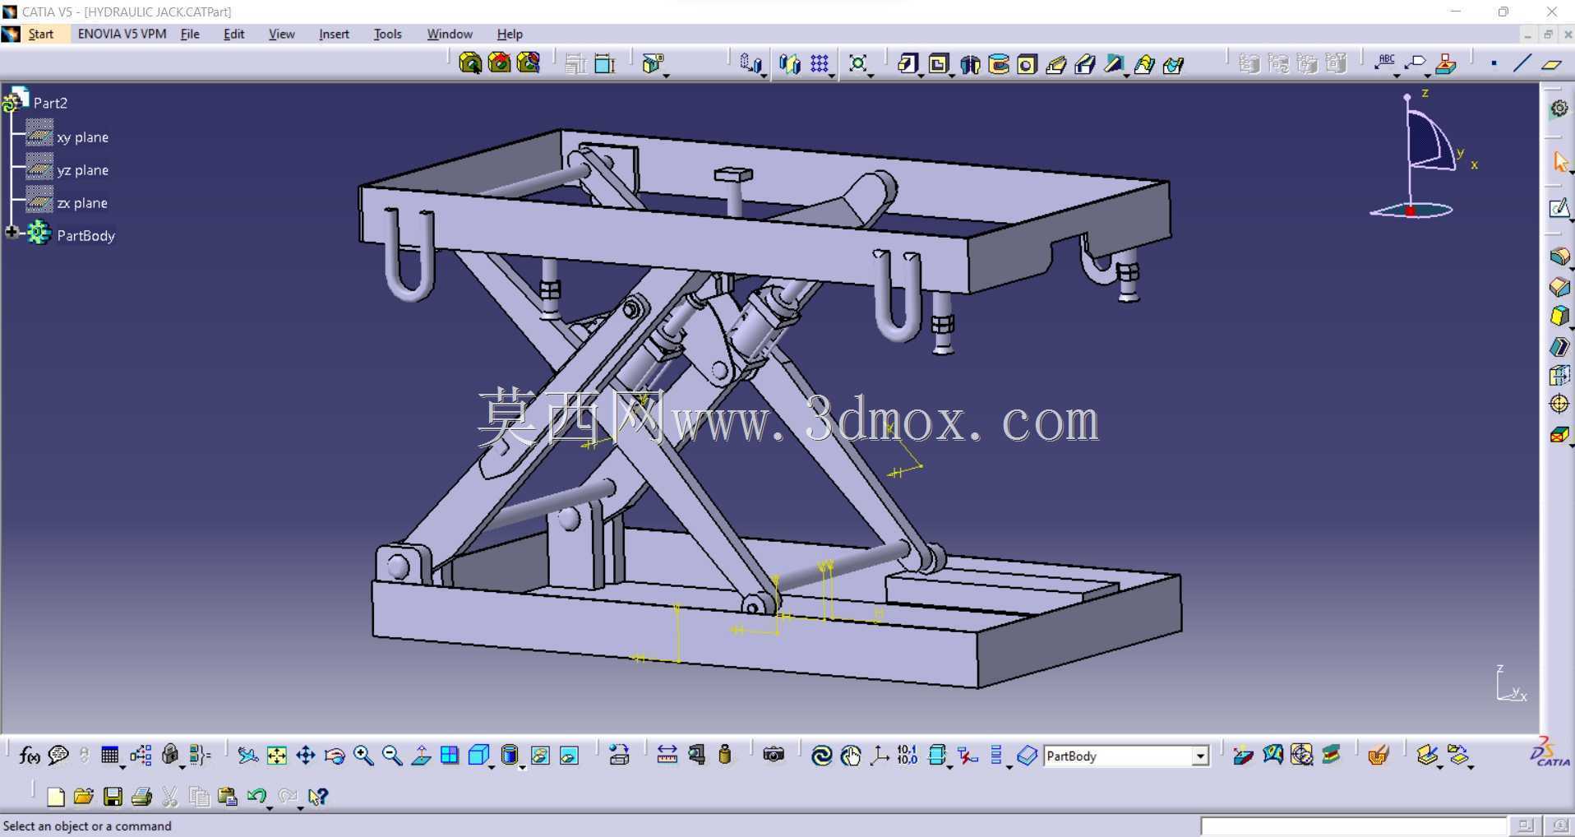Select the Groove tool

(x=999, y=63)
